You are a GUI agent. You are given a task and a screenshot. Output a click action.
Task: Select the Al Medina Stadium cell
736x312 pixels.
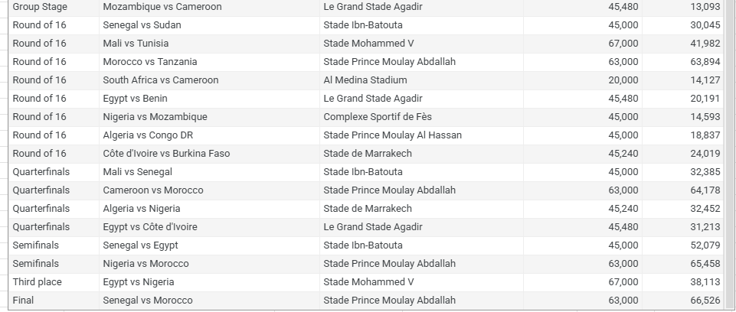coord(365,80)
